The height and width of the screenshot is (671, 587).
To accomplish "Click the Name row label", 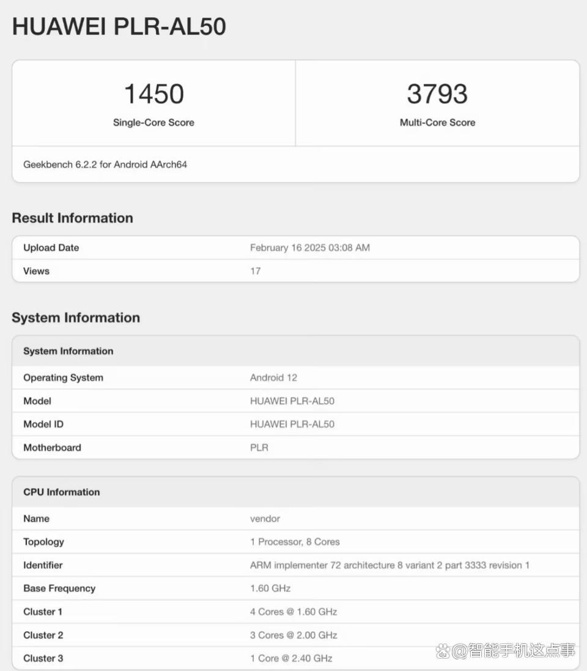I will pos(36,519).
